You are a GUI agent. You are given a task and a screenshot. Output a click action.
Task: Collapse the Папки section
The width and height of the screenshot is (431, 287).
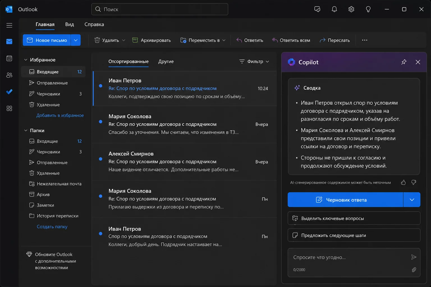click(26, 131)
